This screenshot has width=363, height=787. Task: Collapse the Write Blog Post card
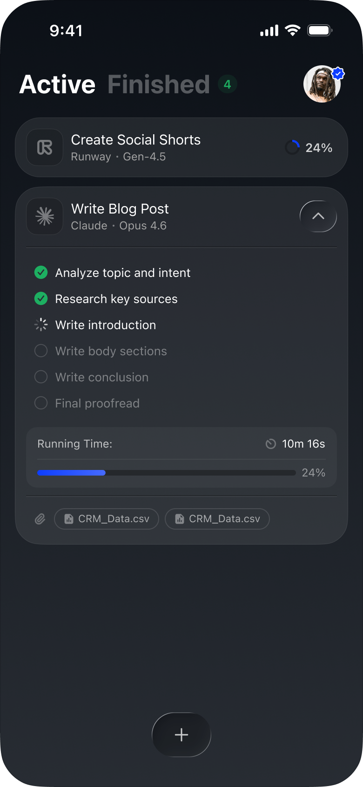point(318,216)
